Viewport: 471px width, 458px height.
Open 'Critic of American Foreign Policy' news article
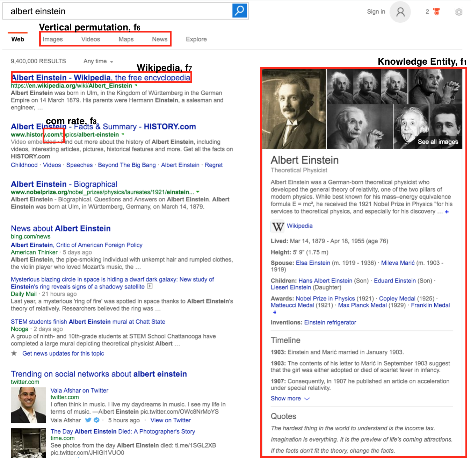tap(77, 245)
